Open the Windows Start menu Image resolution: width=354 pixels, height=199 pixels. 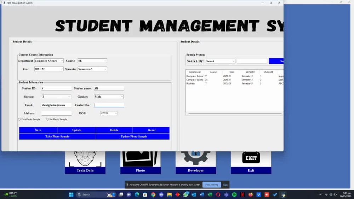coord(71,194)
